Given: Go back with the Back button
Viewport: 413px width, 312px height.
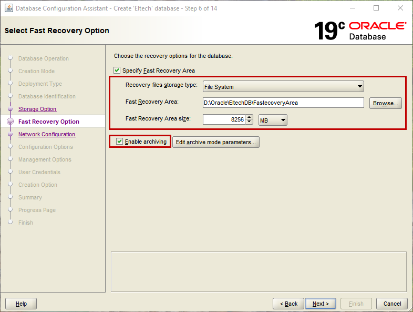Looking at the screenshot, I should click(x=288, y=304).
